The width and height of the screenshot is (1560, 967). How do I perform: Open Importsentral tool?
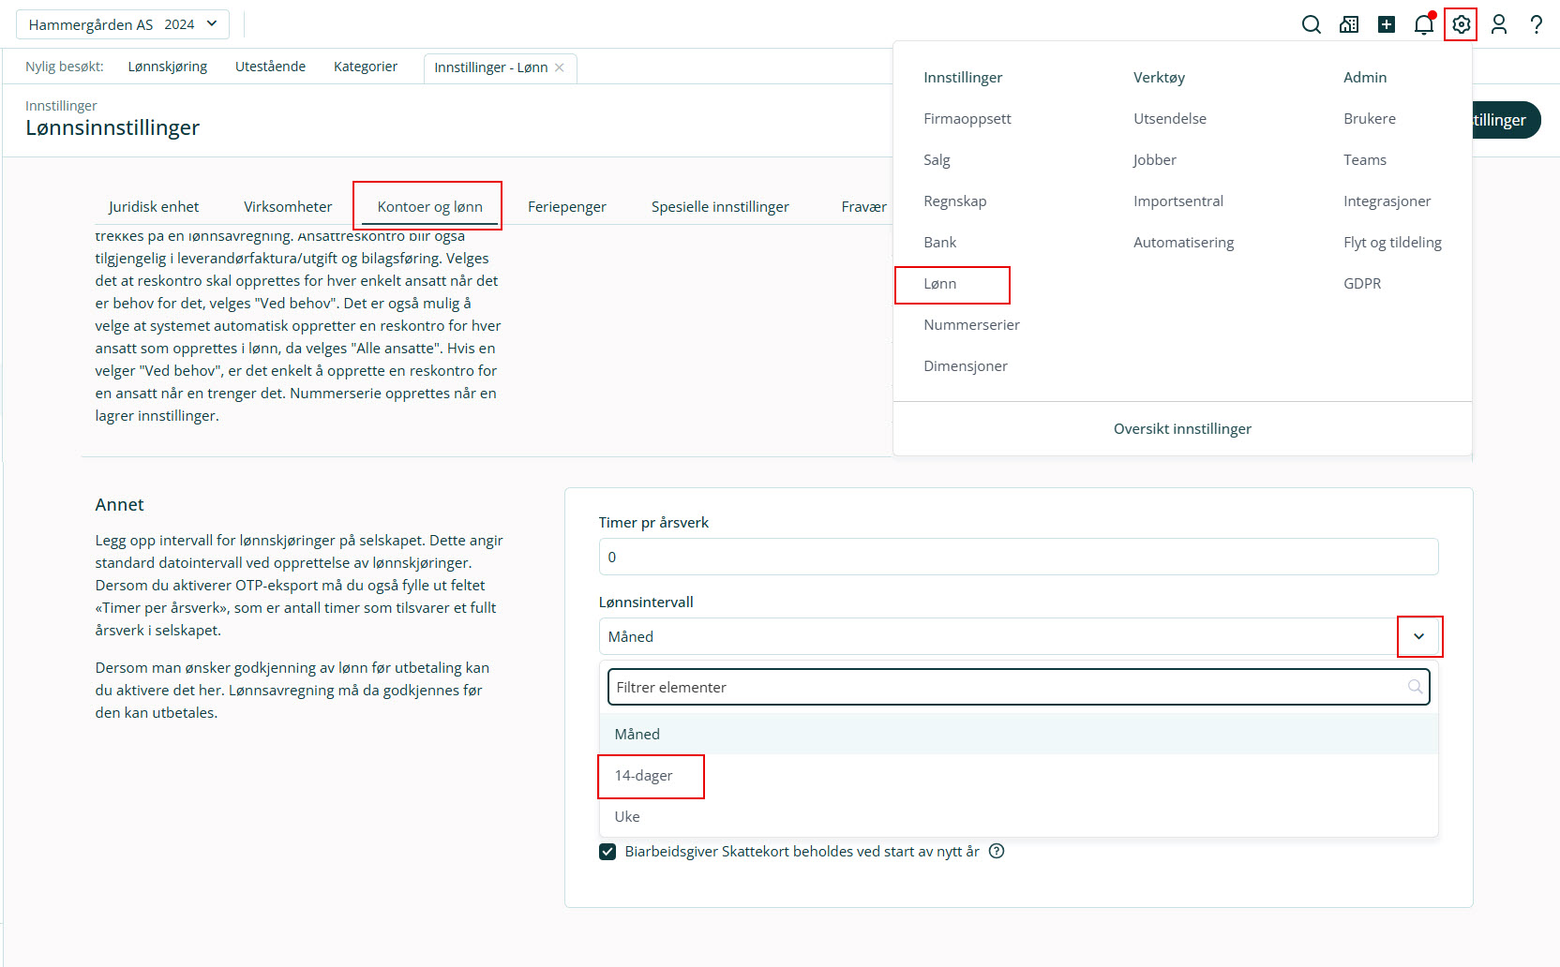pyautogui.click(x=1178, y=201)
